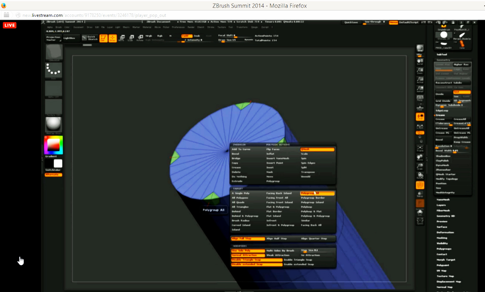The height and width of the screenshot is (292, 485).
Task: Expand the Polygroups section
Action: pyautogui.click(x=444, y=249)
